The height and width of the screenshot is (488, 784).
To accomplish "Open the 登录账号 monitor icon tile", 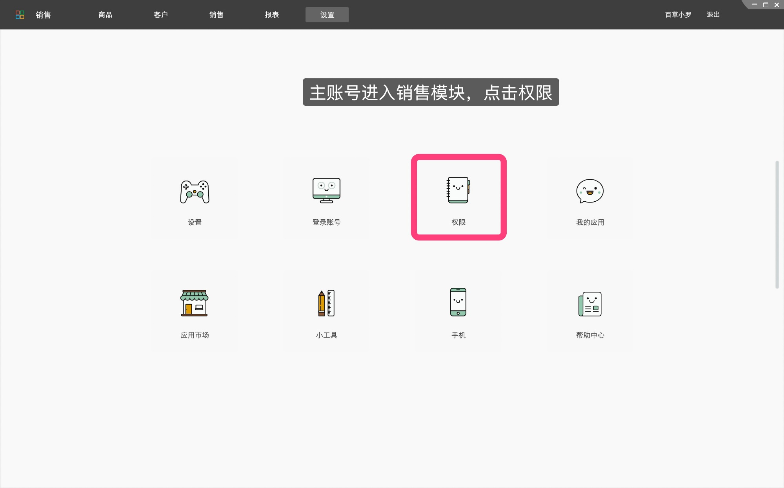I will 326,199.
